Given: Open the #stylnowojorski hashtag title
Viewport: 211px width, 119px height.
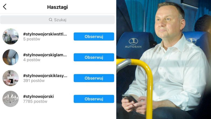Looking at the screenshot, I should (x=38, y=97).
